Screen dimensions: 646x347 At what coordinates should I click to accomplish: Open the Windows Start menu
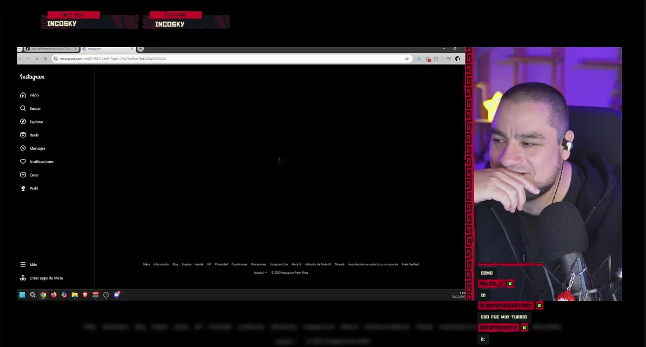(x=22, y=295)
